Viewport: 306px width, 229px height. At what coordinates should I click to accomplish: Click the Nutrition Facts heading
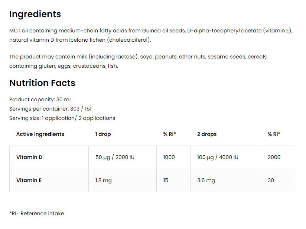(42, 83)
